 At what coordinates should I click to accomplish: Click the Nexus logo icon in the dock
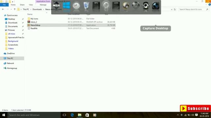[56, 6]
